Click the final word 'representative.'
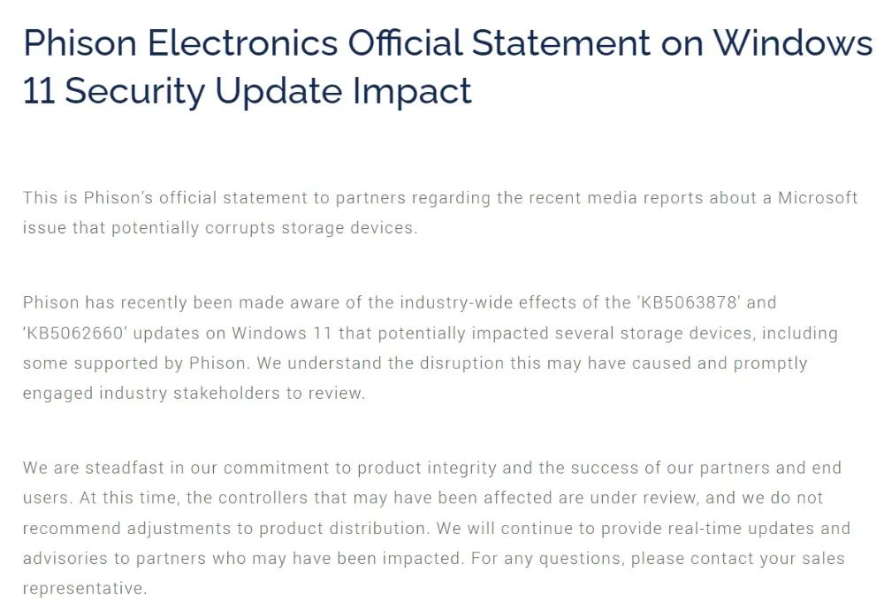The image size is (884, 603). [x=85, y=588]
